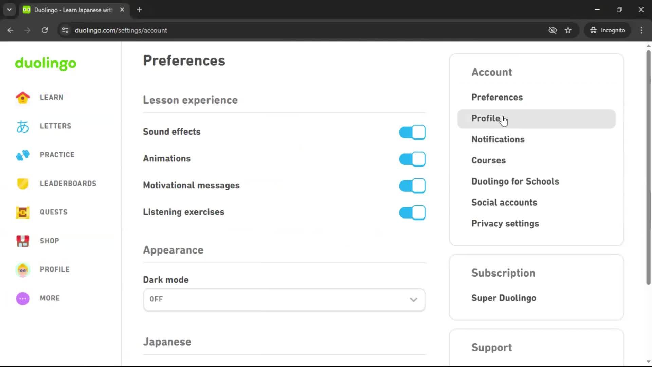
Task: Disable Sound effects
Action: (x=412, y=132)
